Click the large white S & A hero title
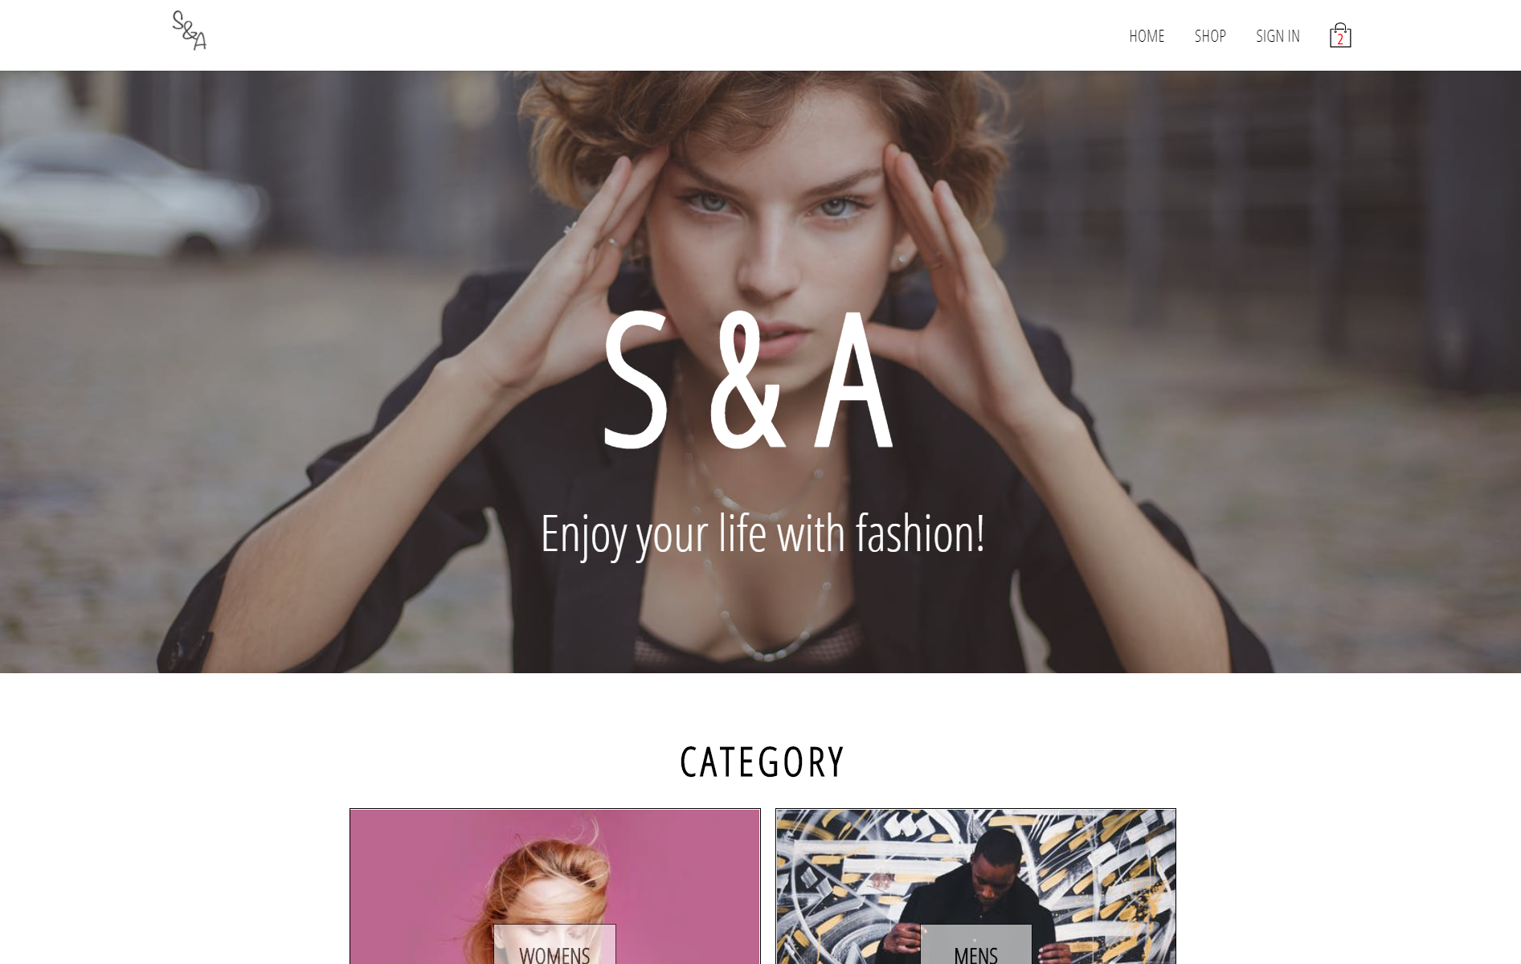Screen dimensions: 1521x964 coord(748,379)
